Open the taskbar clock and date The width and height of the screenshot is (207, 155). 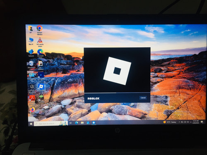tap(196, 122)
